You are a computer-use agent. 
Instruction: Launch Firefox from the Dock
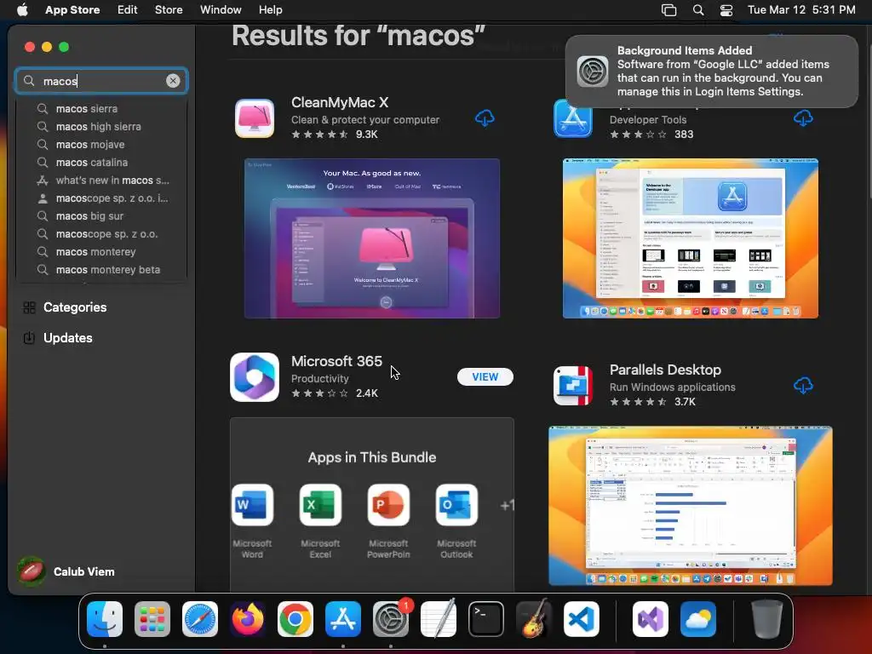(248, 619)
